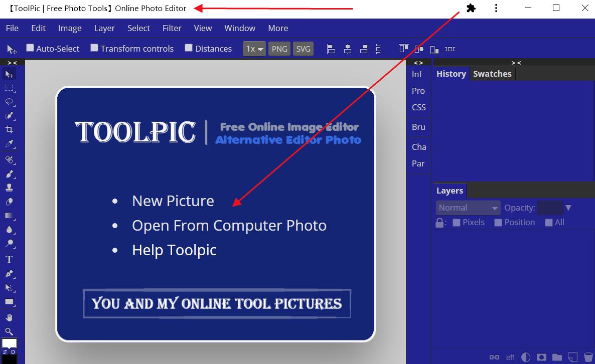Select the Move tool in the left toolbar
This screenshot has height=364, width=595.
point(9,74)
